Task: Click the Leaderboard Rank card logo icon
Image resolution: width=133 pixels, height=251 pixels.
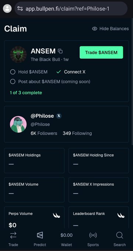Action: pos(121,215)
